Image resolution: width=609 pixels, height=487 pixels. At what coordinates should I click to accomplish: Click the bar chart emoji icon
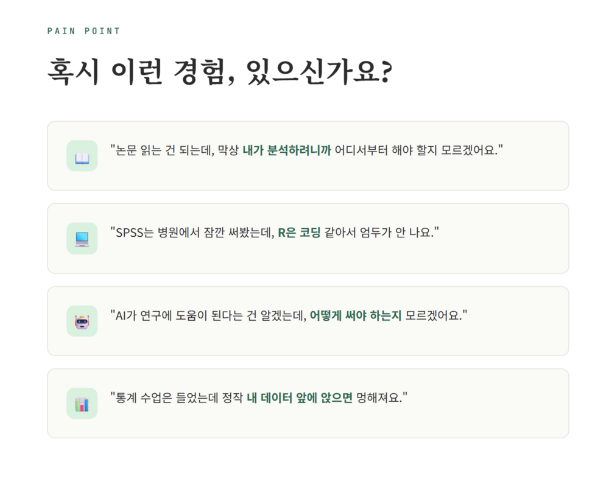point(82,404)
